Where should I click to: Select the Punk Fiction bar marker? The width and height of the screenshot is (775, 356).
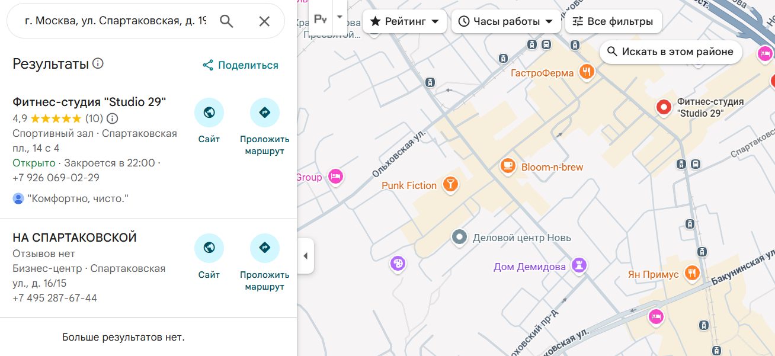tap(451, 185)
